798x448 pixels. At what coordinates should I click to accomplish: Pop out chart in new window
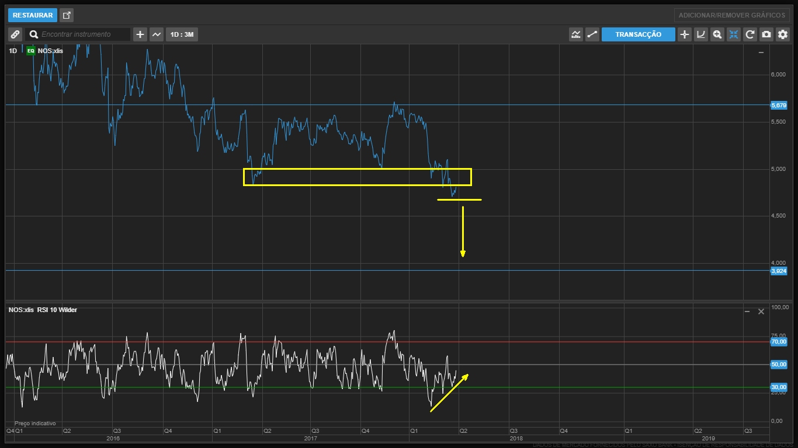click(x=67, y=15)
